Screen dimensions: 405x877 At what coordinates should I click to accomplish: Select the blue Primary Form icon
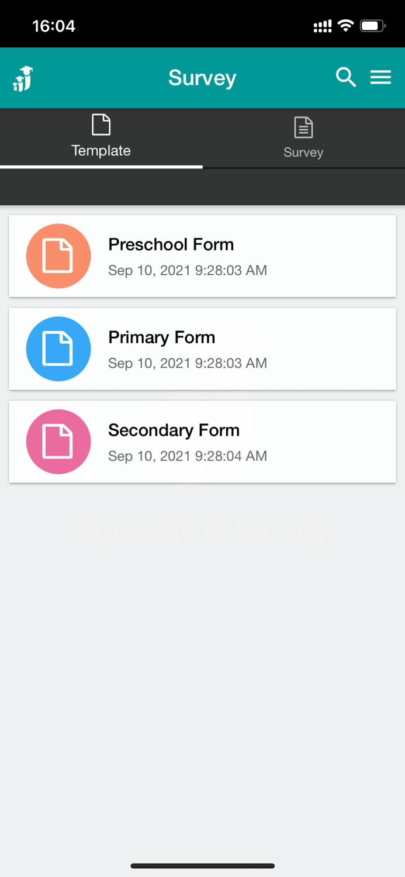click(58, 348)
